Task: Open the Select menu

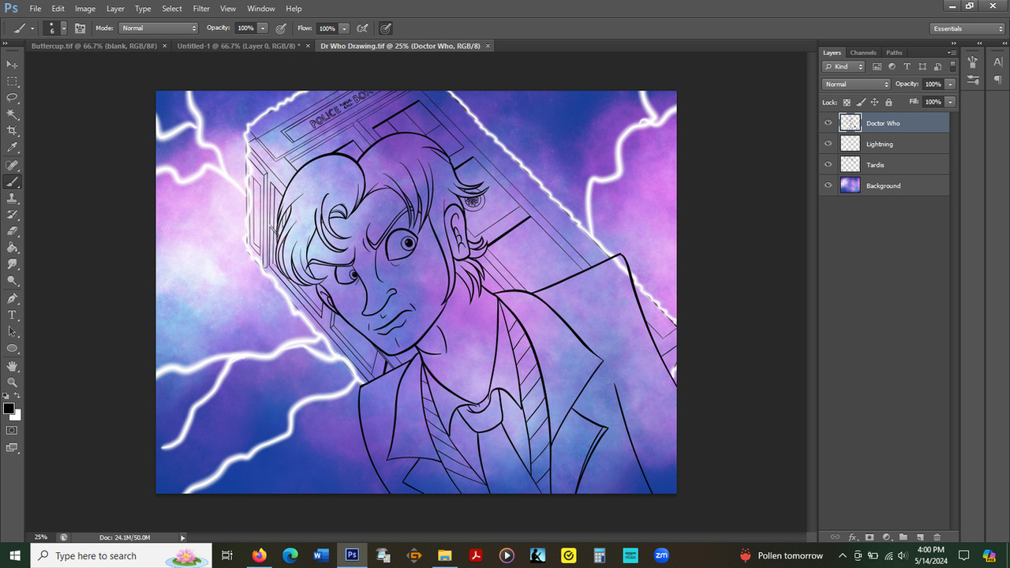Action: [x=172, y=9]
